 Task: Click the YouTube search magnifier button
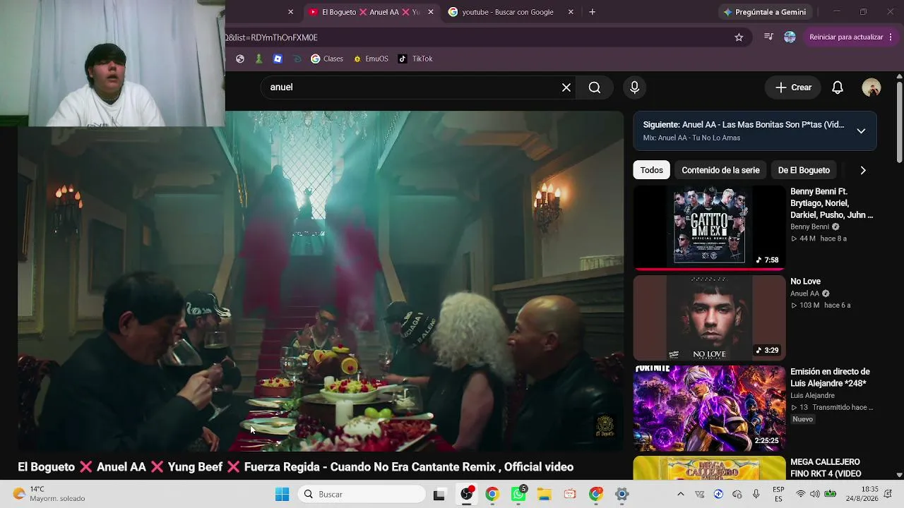point(595,87)
